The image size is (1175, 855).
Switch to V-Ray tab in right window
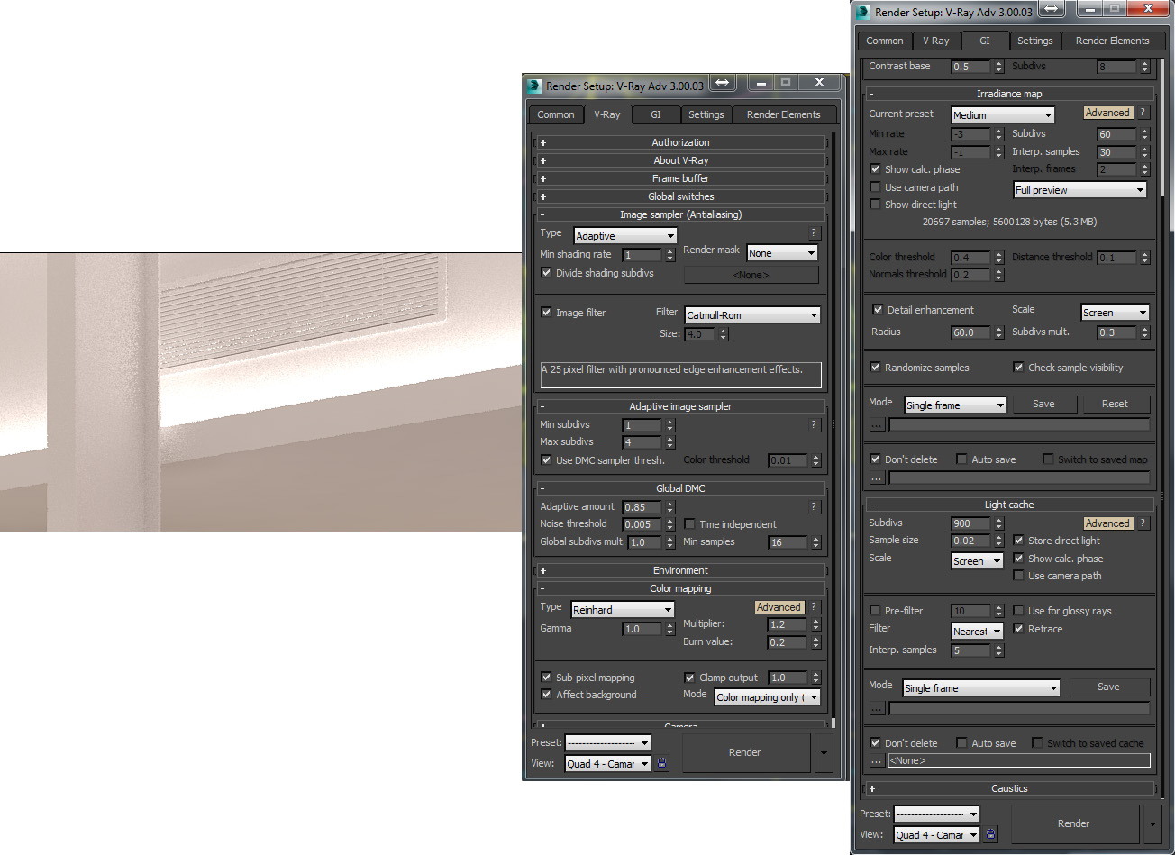tap(936, 41)
